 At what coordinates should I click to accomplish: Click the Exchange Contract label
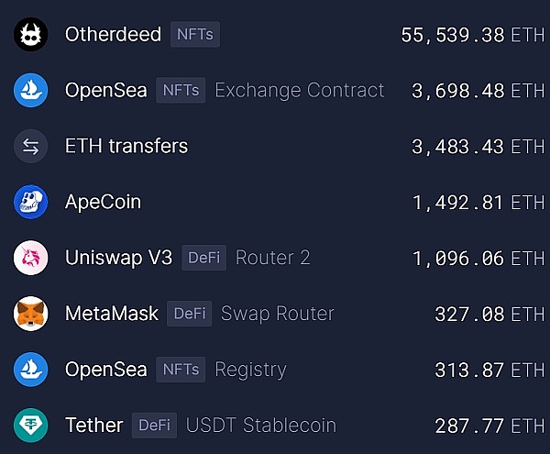tap(300, 91)
